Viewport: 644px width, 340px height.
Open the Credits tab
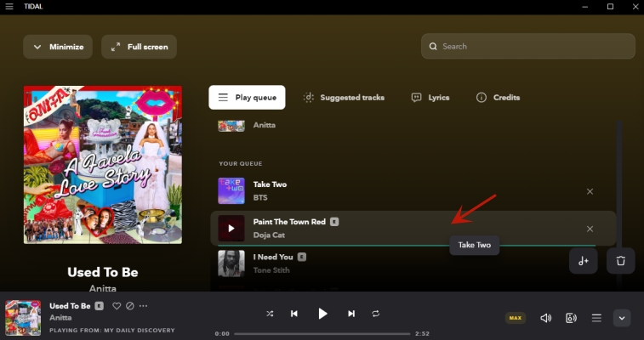(498, 97)
